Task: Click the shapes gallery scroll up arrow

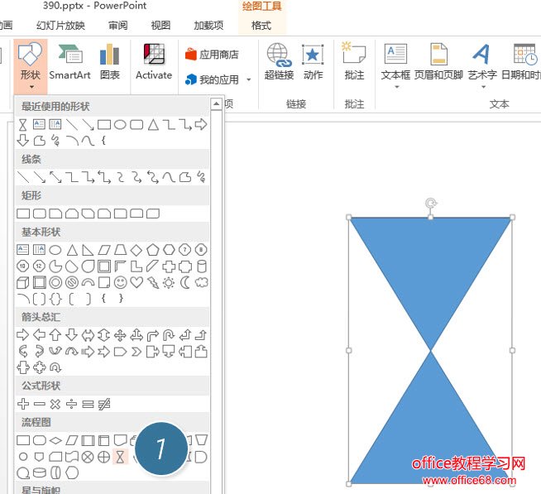Action: 217,104
